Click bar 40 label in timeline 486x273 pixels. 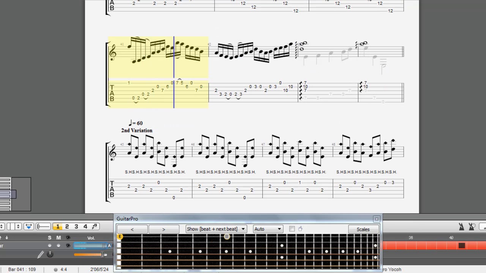click(x=451, y=238)
